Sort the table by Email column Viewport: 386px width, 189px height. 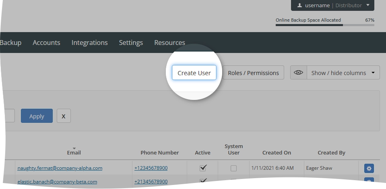[x=74, y=152]
